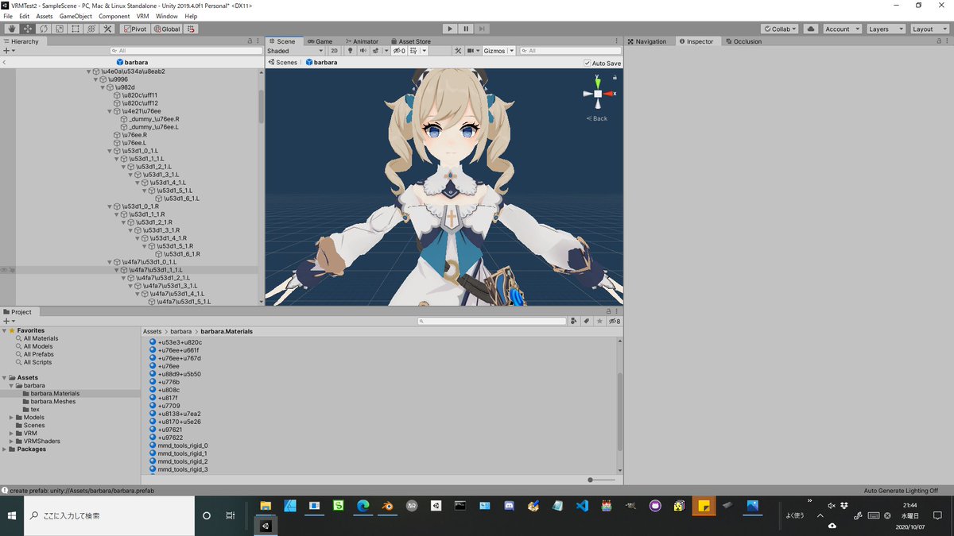Viewport: 954px width, 536px height.
Task: Toggle visibility eye for \u4fa7\u53d1_1_1.L
Action: point(5,270)
